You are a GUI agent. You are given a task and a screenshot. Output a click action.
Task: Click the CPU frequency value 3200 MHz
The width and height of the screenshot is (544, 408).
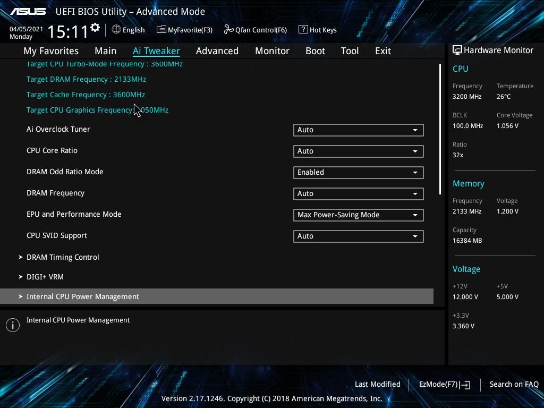(467, 97)
